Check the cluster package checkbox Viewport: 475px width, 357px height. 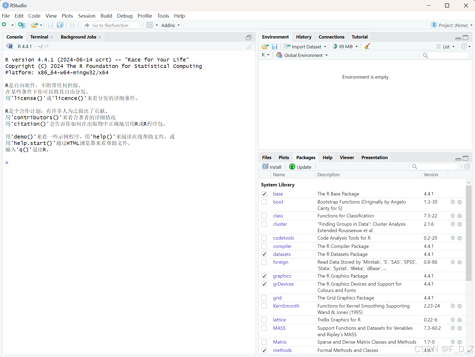264,224
